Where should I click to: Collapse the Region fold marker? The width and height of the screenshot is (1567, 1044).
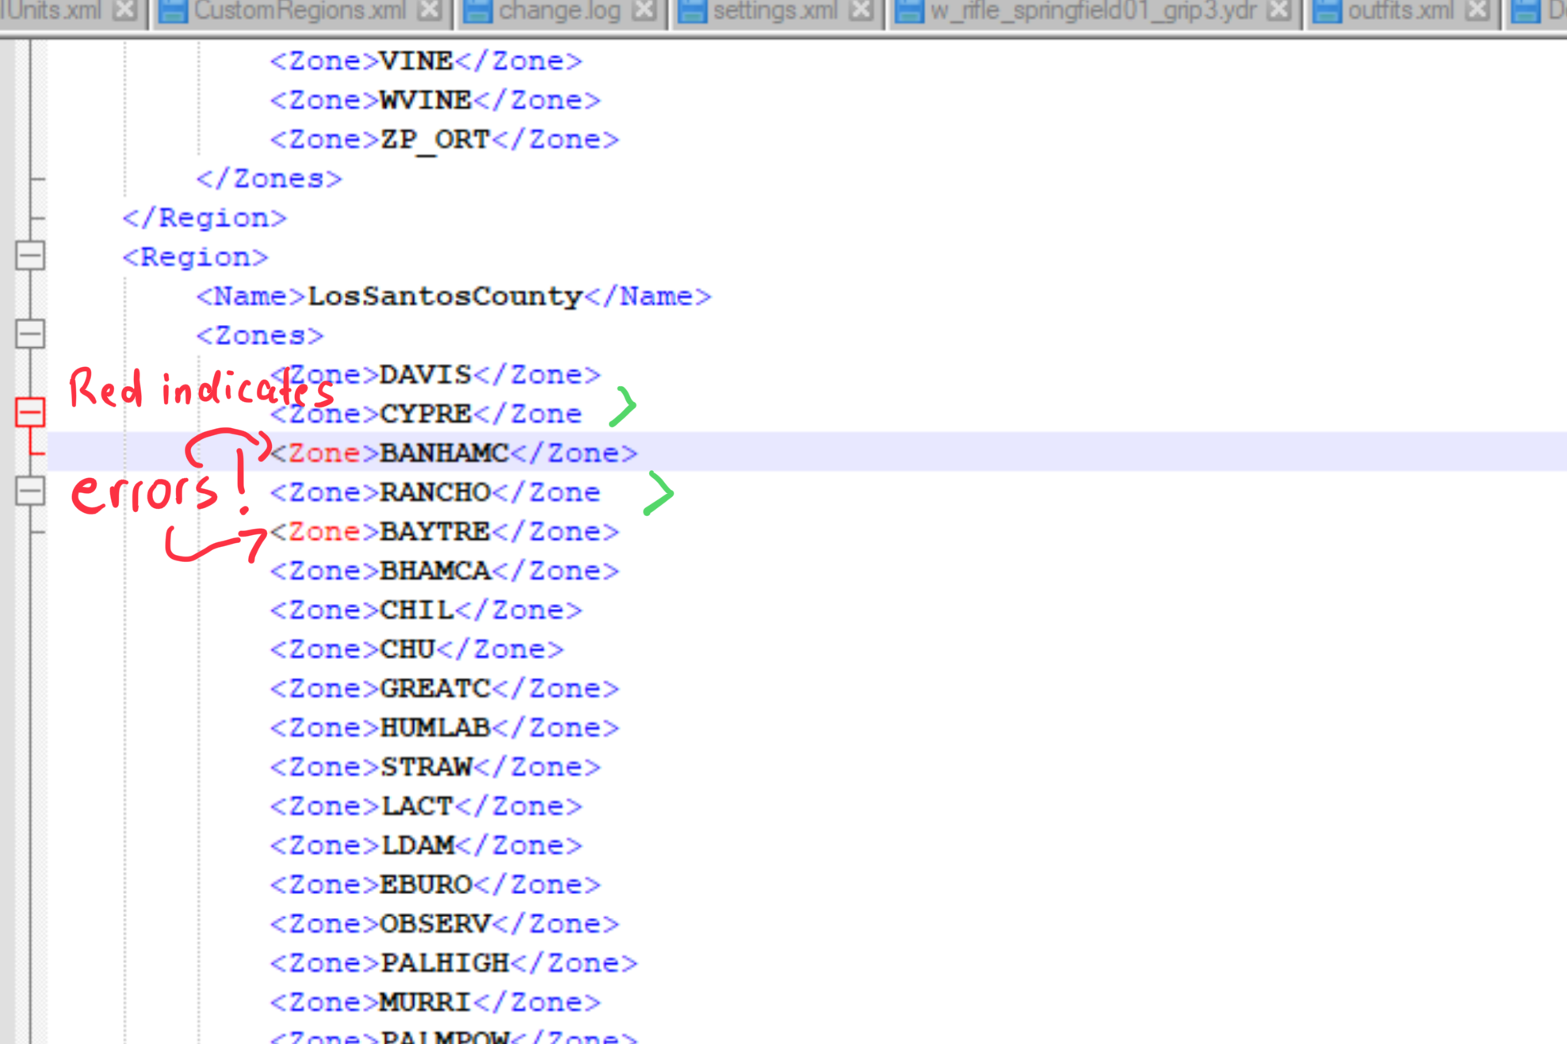tap(30, 255)
